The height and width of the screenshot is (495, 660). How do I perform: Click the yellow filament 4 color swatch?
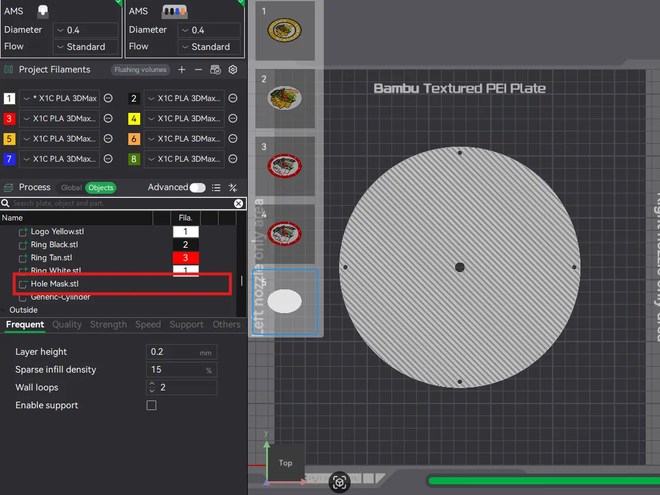[x=134, y=119]
